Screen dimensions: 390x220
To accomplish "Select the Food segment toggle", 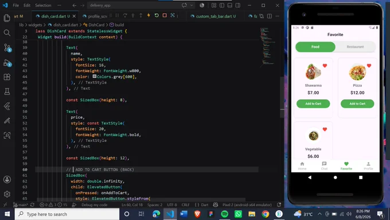I will 315,47.
